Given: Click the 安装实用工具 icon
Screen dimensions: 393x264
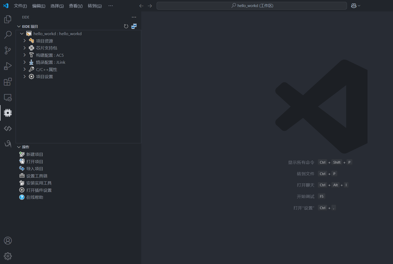Looking at the screenshot, I should [x=22, y=183].
